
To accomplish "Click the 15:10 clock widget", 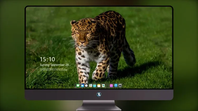I will point(47,59).
